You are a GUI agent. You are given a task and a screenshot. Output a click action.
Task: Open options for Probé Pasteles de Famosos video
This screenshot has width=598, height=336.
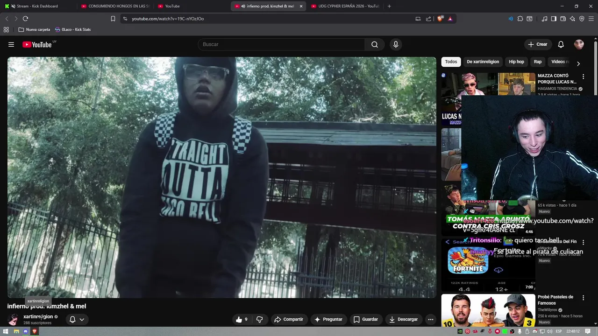pyautogui.click(x=583, y=297)
